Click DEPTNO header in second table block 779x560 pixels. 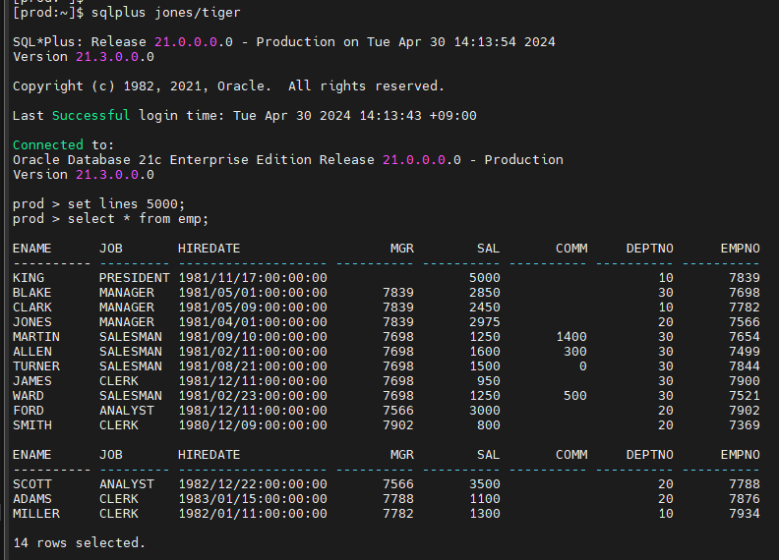click(650, 455)
